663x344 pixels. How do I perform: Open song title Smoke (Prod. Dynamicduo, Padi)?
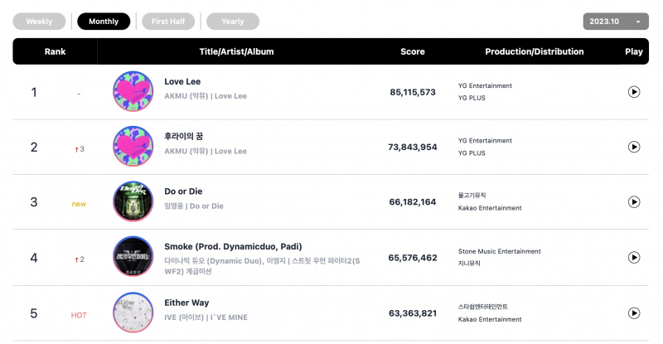pyautogui.click(x=233, y=247)
